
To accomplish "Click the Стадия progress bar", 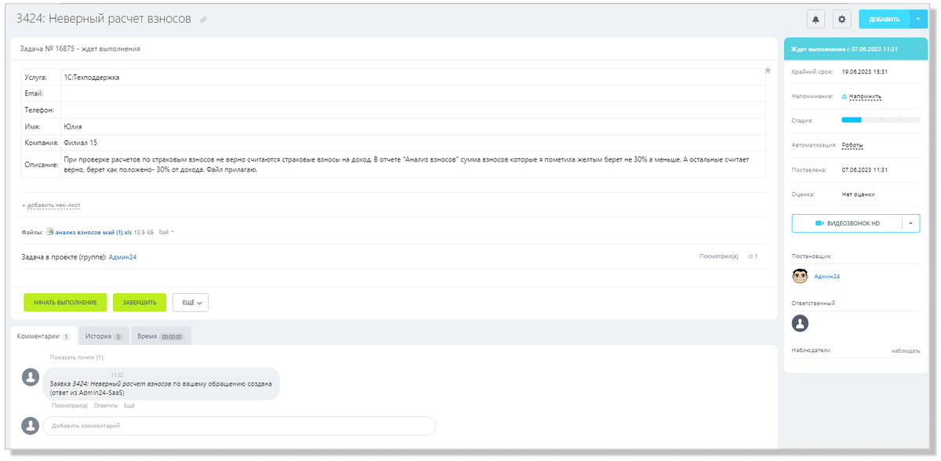I will [x=881, y=120].
